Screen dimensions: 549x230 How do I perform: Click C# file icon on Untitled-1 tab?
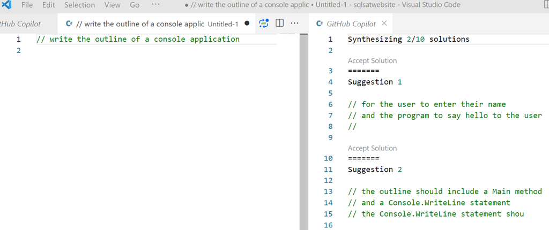(69, 24)
